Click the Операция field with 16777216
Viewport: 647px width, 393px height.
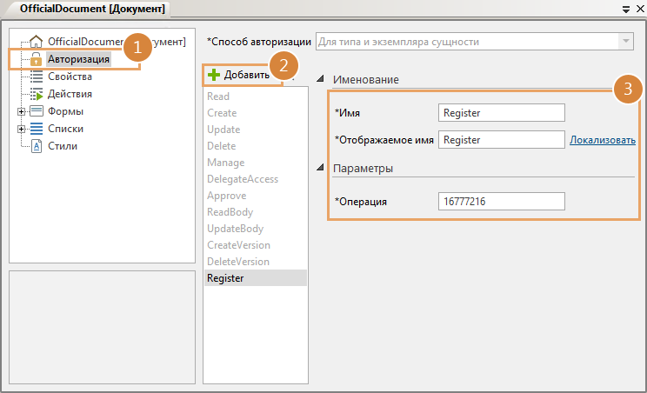point(502,202)
